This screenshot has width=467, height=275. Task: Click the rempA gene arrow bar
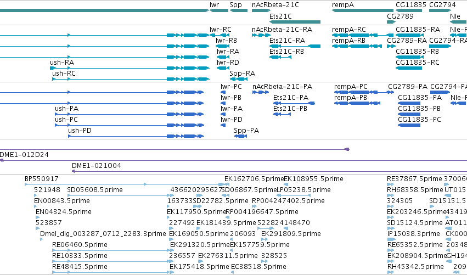(363, 10)
